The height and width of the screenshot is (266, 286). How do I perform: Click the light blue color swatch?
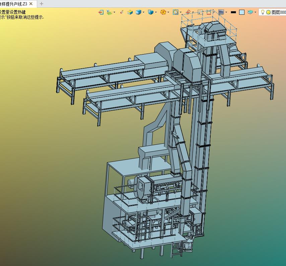tap(242, 12)
